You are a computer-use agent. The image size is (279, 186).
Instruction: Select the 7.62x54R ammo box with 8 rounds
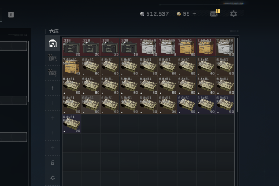pos(167,47)
